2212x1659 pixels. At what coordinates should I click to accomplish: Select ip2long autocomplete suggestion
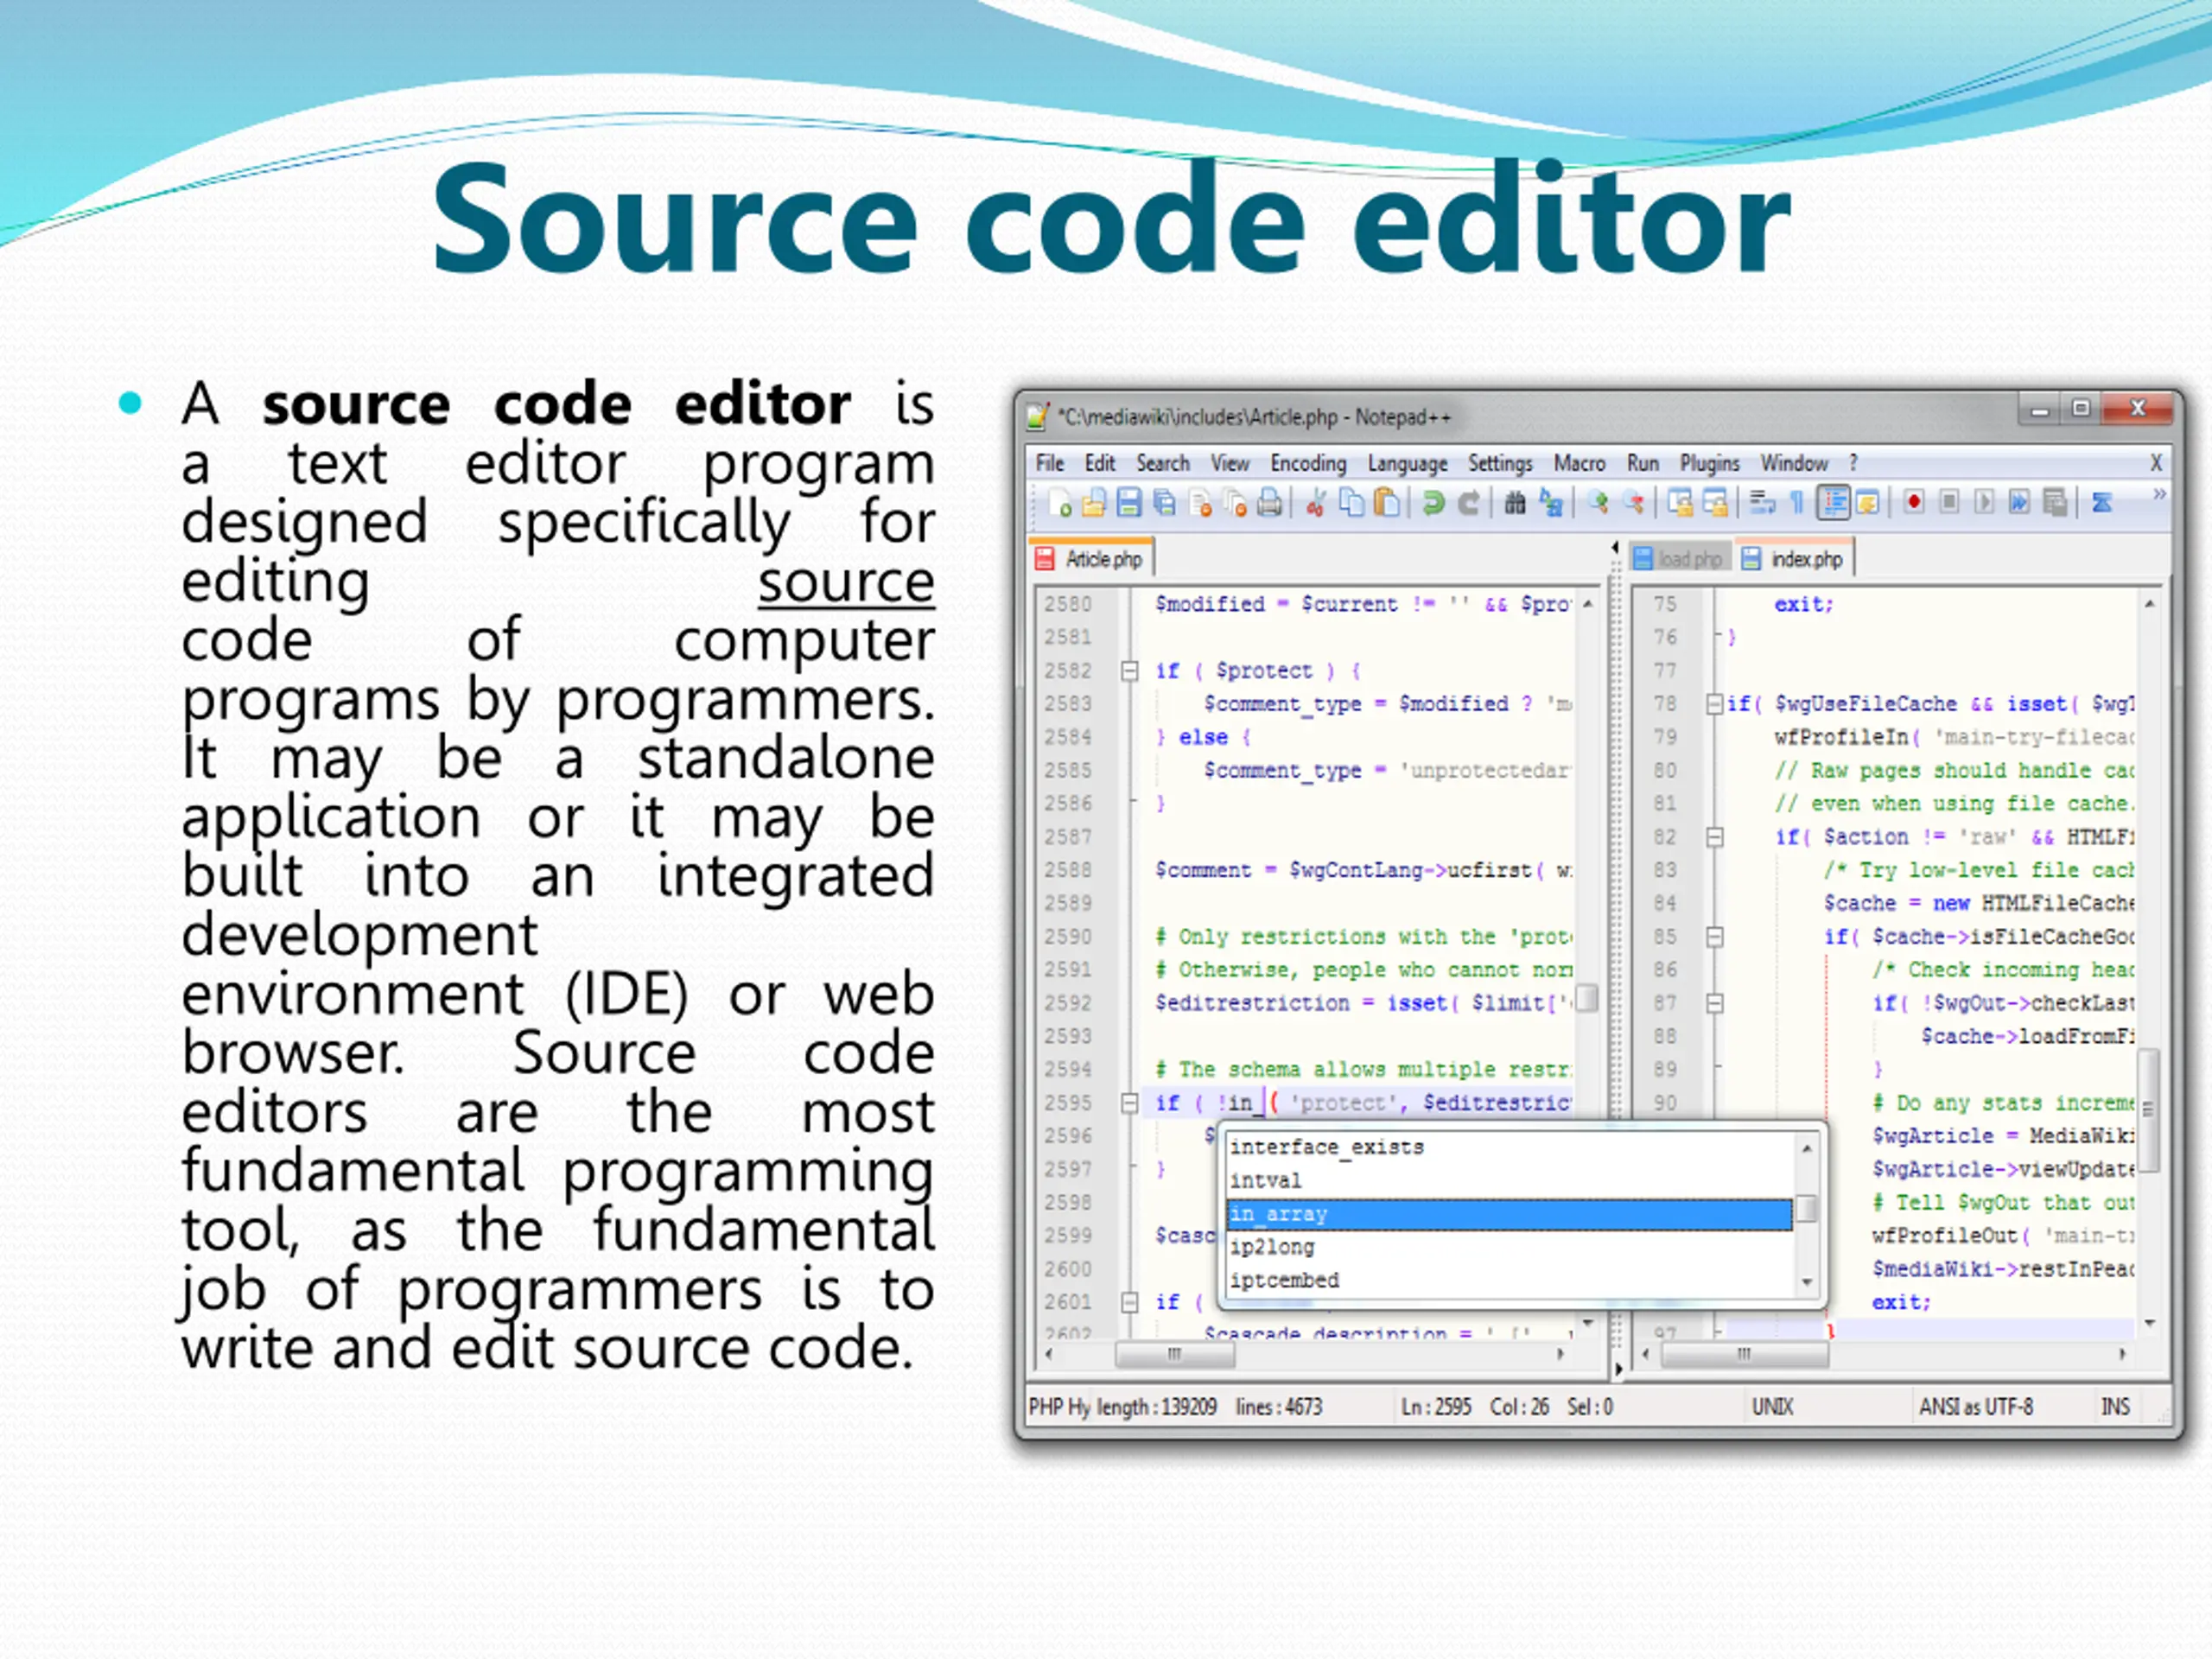pos(1509,1247)
